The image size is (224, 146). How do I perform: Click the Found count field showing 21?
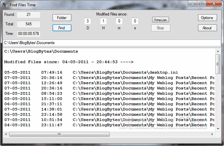click(28, 14)
